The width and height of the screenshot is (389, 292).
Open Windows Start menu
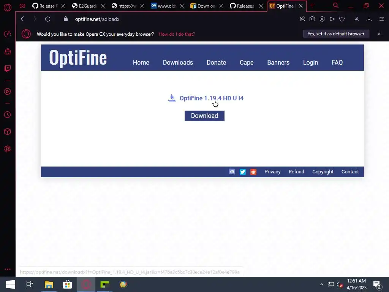[10, 284]
